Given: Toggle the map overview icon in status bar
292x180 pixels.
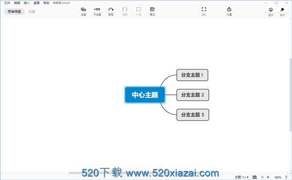Looking at the screenshot, I should [x=255, y=177].
